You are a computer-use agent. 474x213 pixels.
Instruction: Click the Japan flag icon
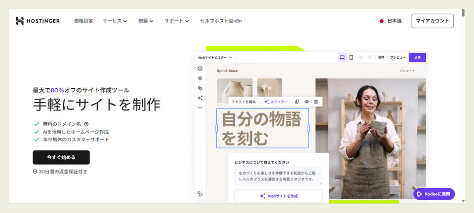(x=381, y=21)
